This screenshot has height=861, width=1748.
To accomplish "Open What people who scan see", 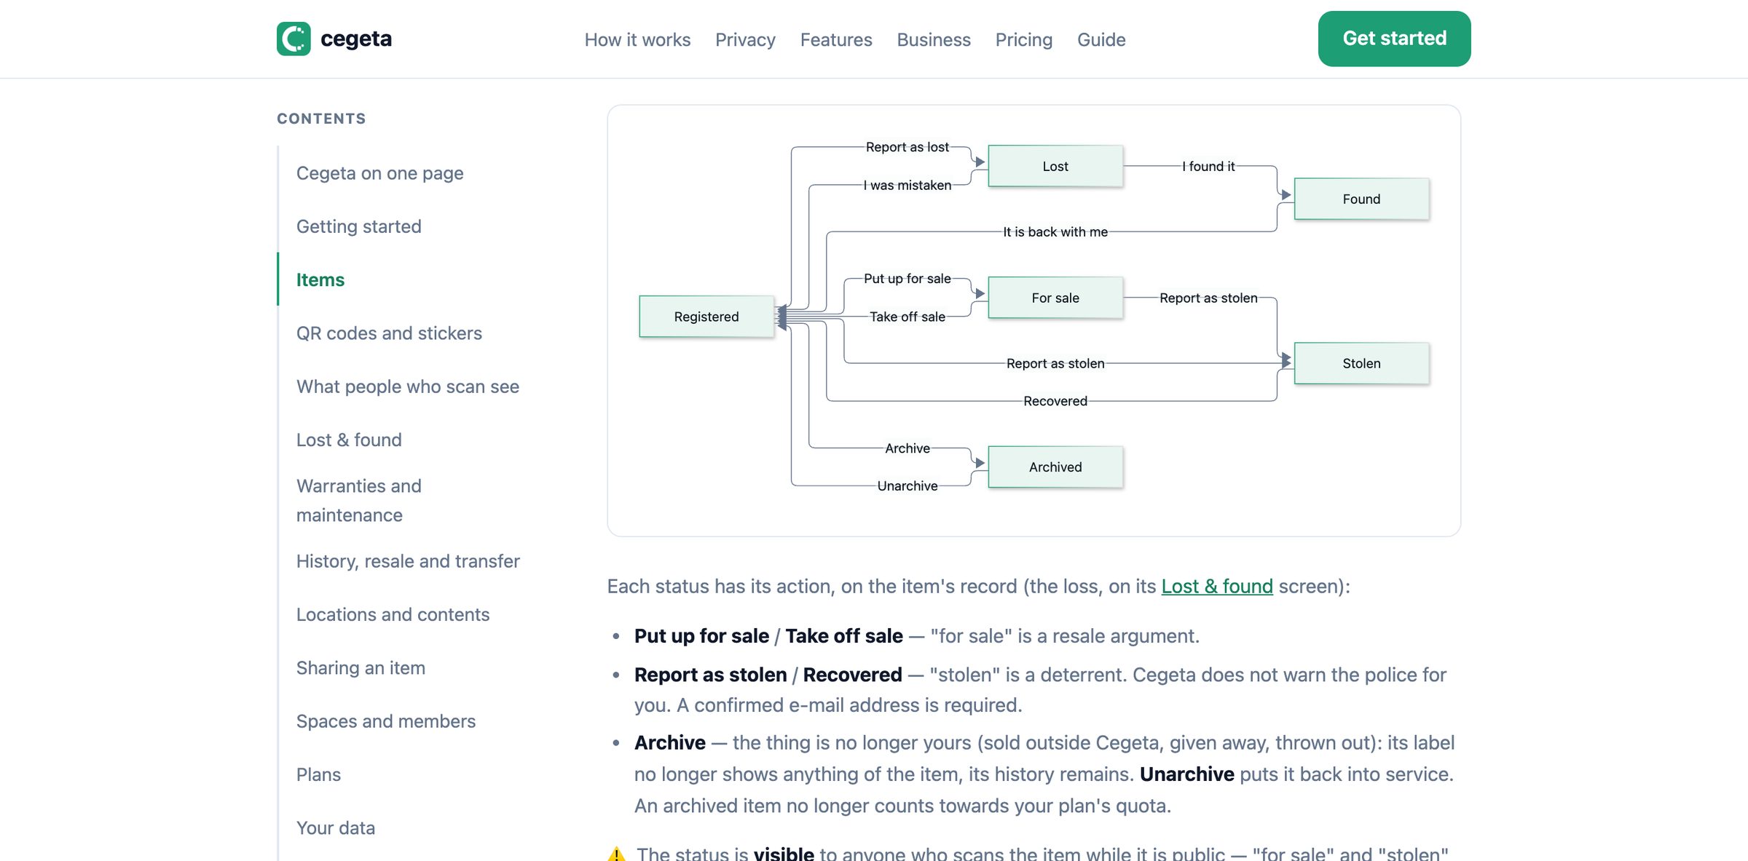I will click(x=408, y=386).
